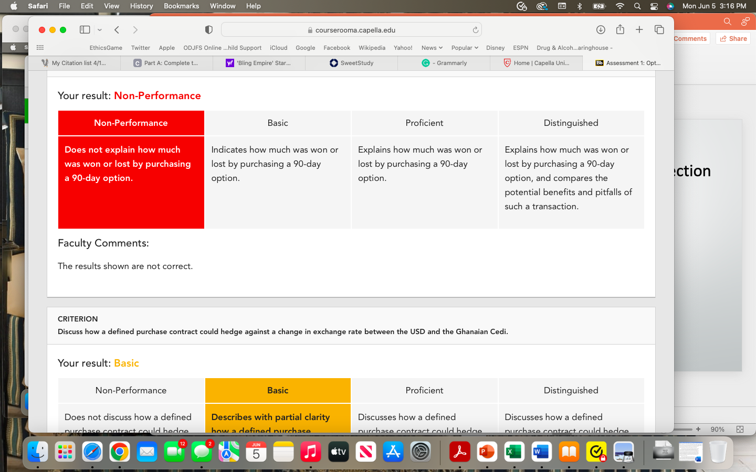Screen dimensions: 756x472
Task: Switch to the 'Bling Empire' Star tab
Action: coord(259,63)
